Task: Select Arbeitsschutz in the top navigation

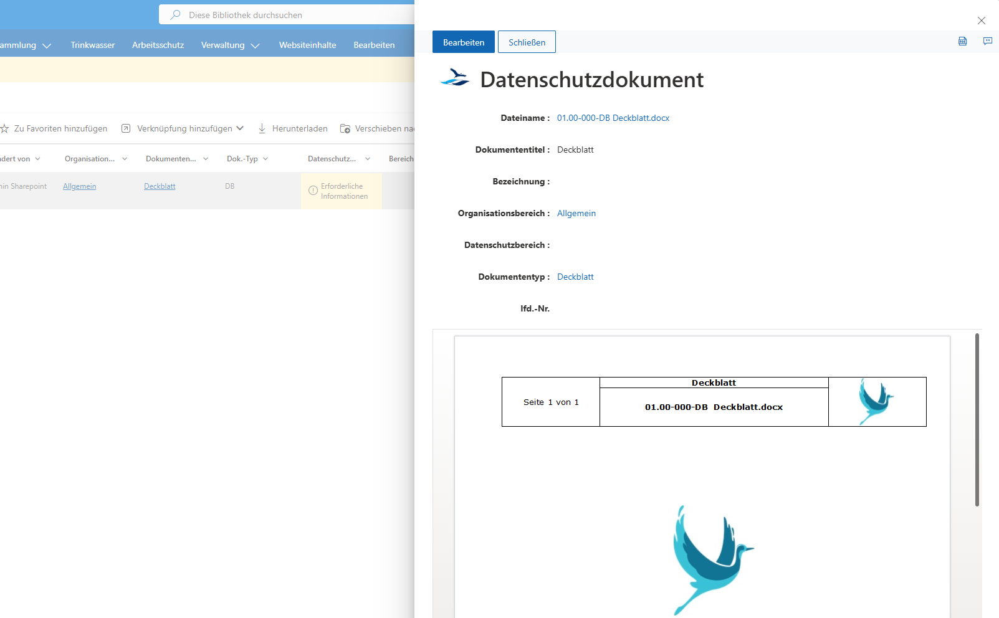Action: point(158,45)
